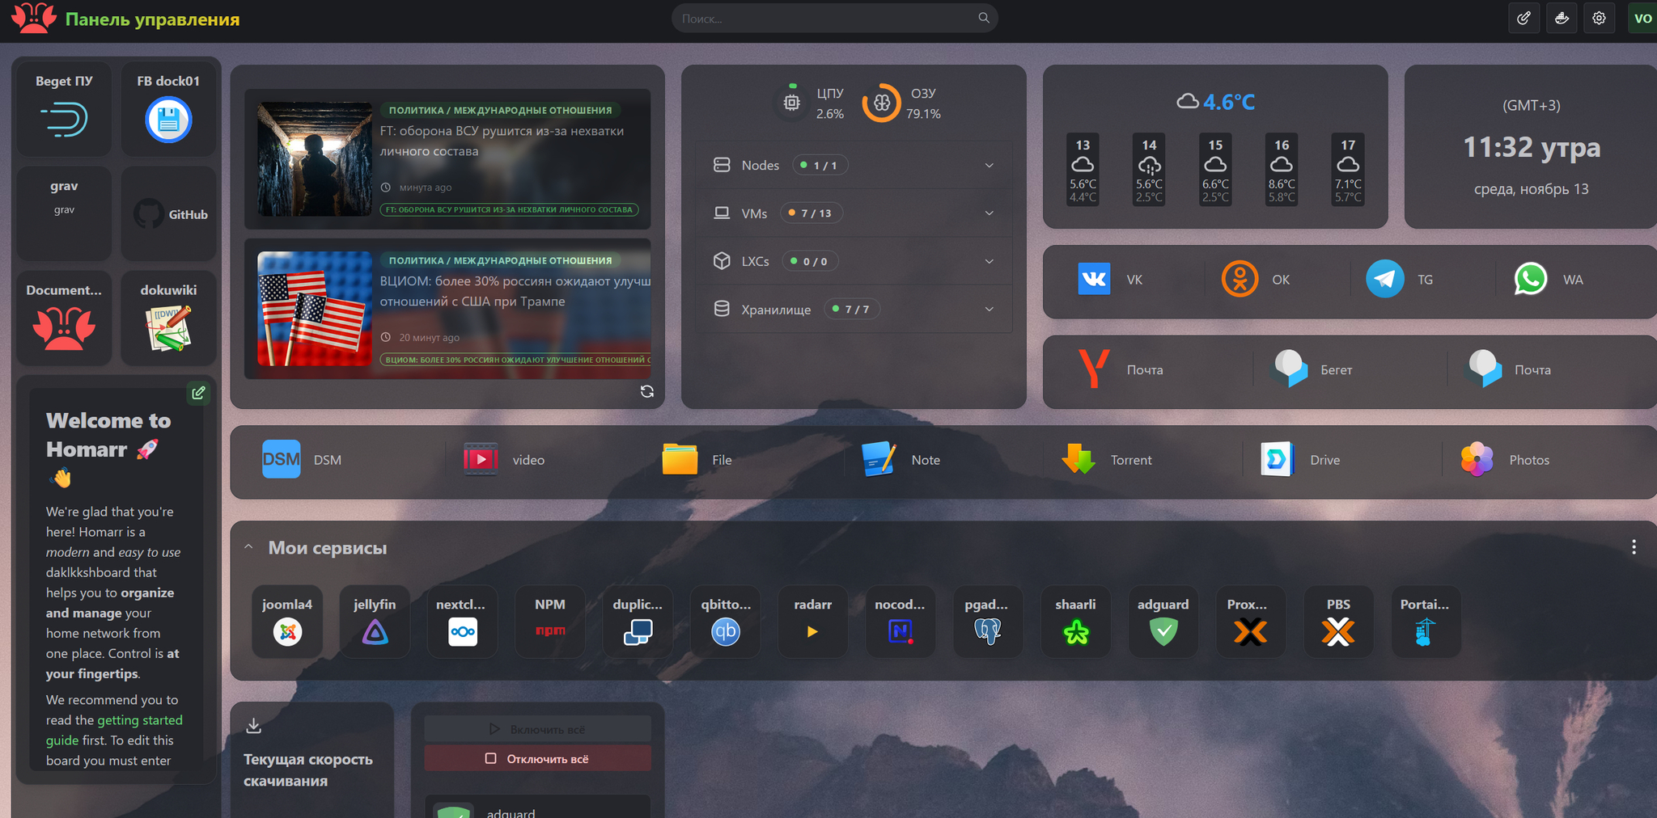This screenshot has width=1657, height=818.
Task: Launch the jellyfin service
Action: (375, 622)
